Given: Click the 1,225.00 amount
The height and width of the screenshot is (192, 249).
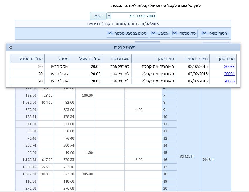Looking at the screenshot, I should [45, 167].
